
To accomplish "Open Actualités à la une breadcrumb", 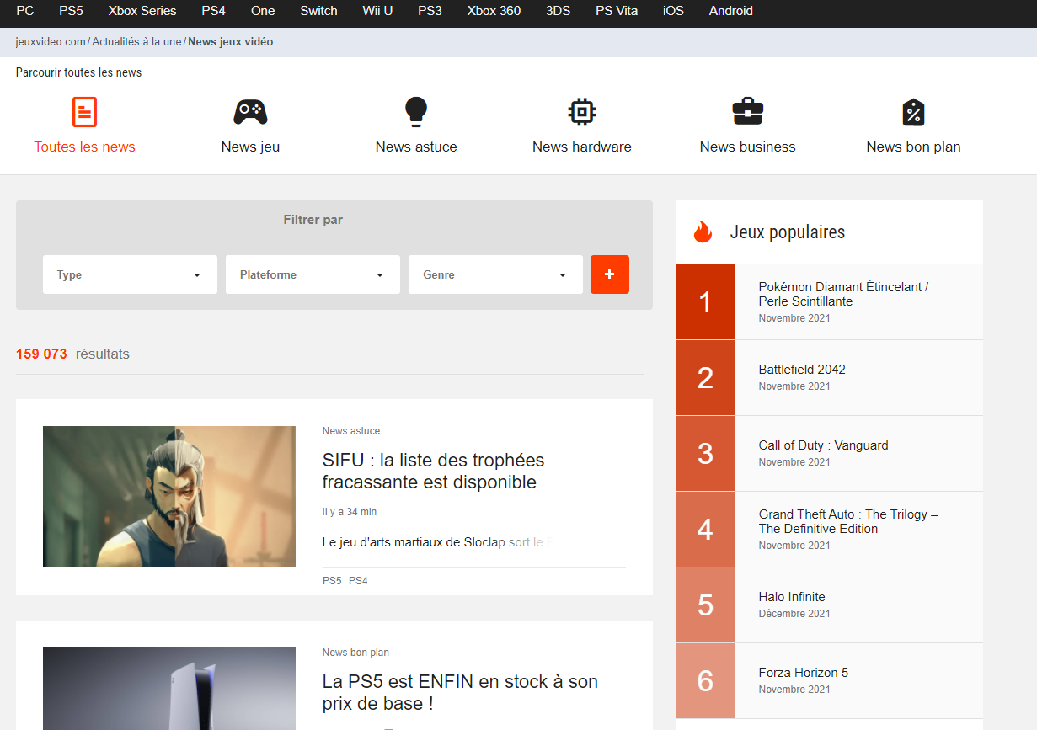I will 136,42.
